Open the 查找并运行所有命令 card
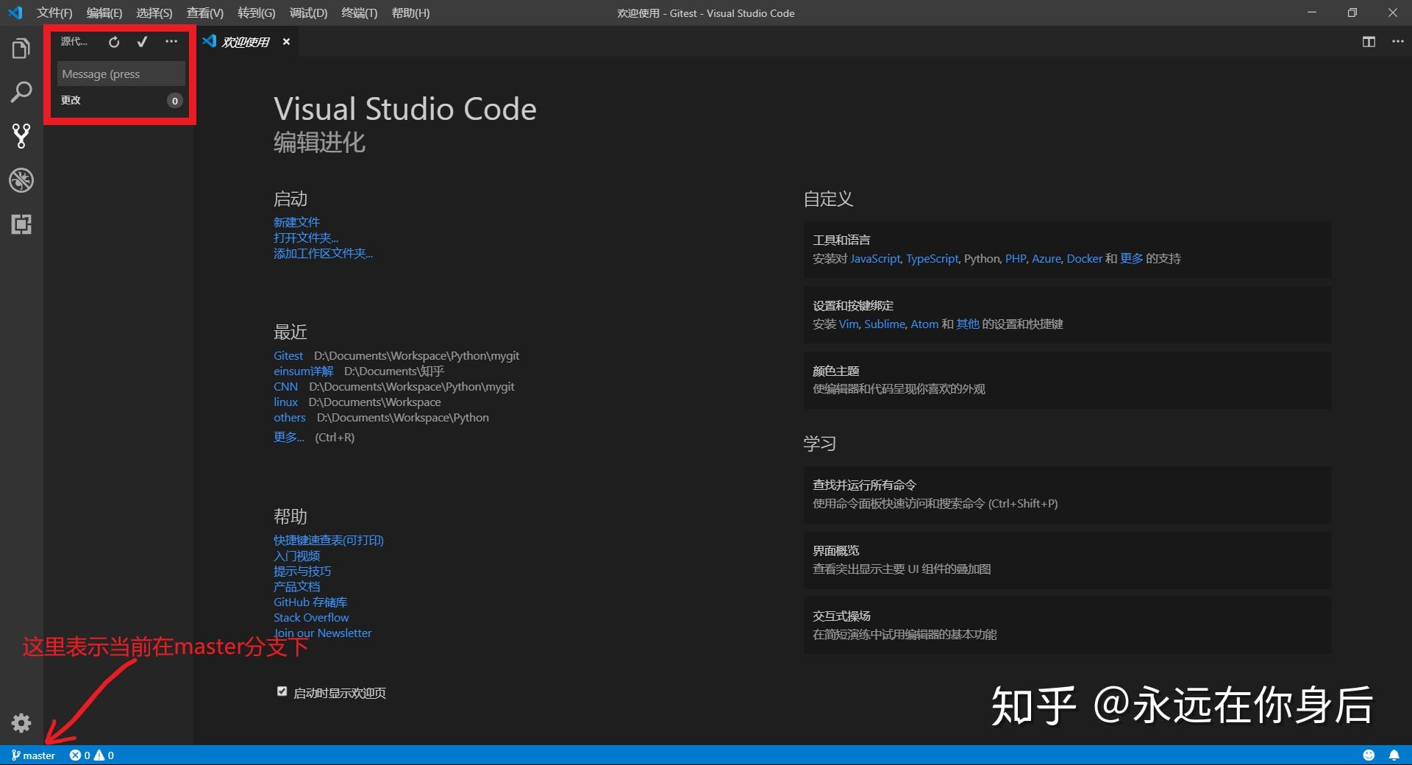 1067,494
